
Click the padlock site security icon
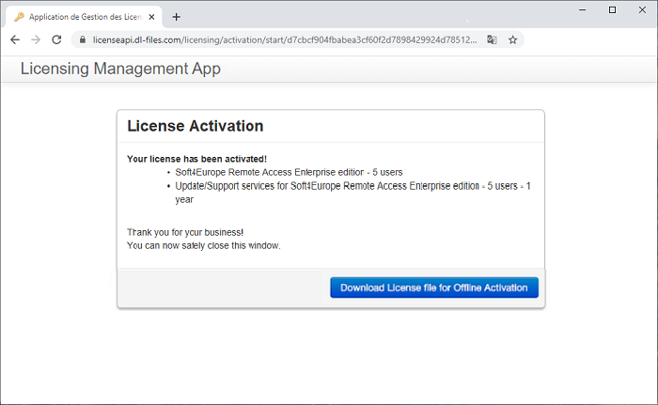[83, 39]
